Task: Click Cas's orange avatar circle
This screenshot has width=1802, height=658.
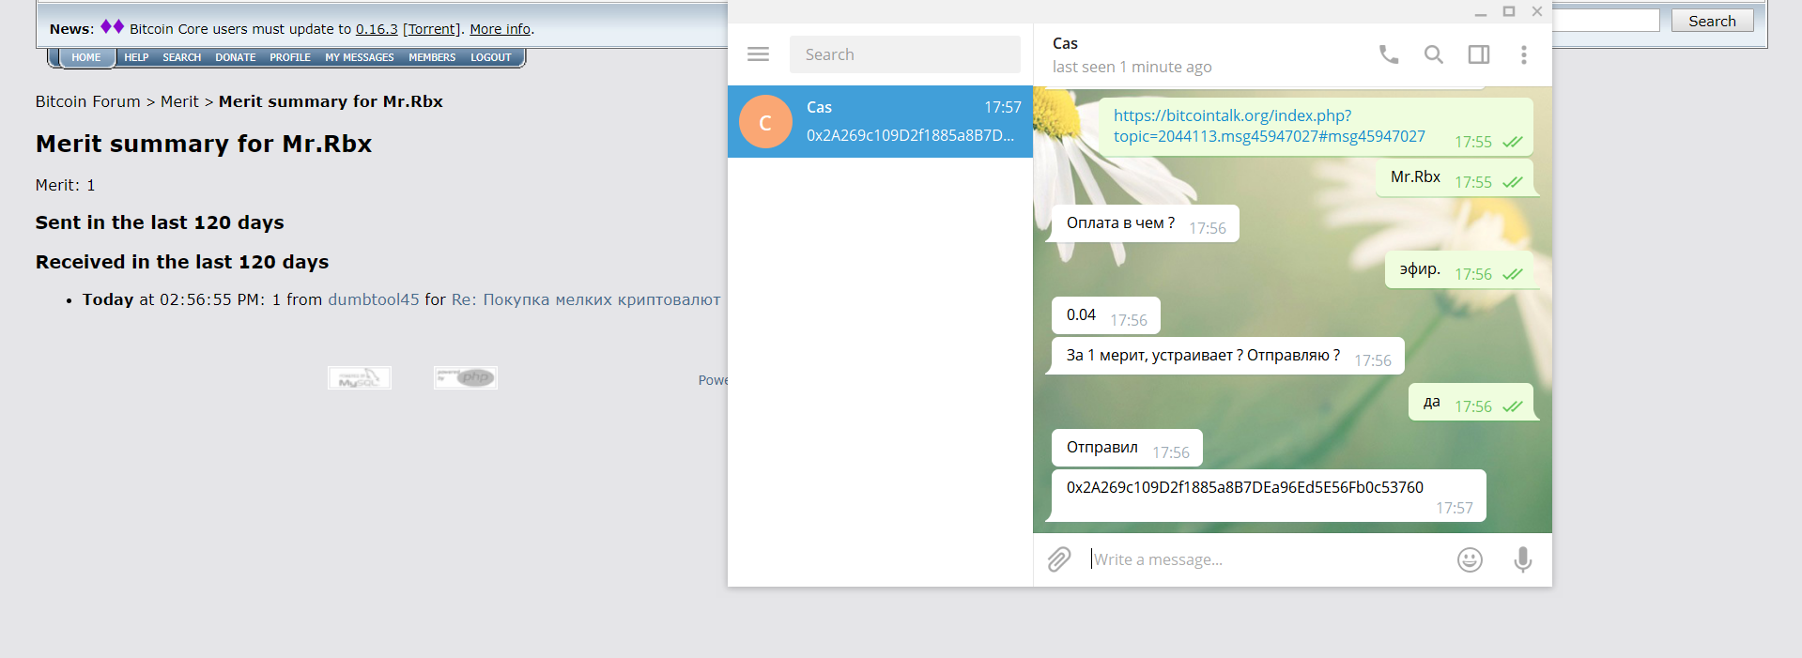Action: tap(765, 122)
